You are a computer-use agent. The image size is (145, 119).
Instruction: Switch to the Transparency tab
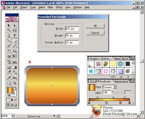pos(121,81)
